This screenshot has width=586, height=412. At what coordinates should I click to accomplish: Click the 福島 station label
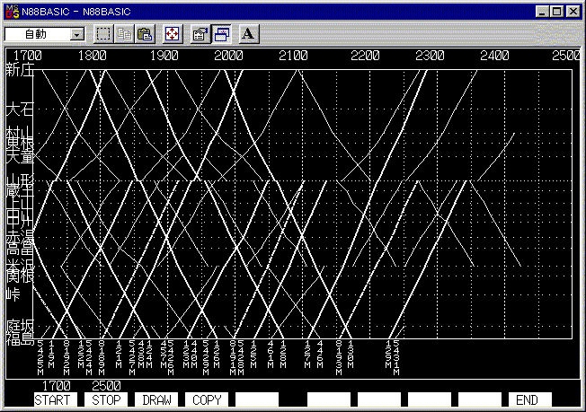pyautogui.click(x=20, y=338)
